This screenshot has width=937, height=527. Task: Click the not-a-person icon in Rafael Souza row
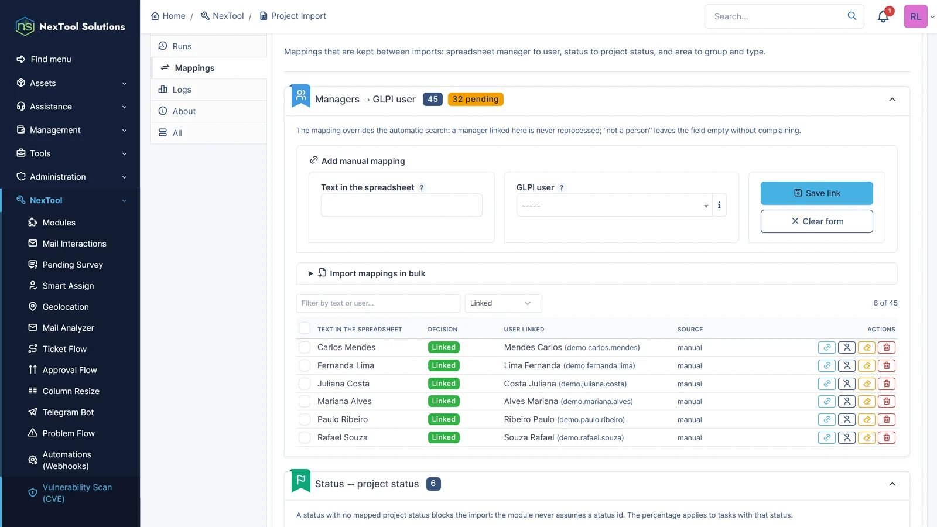tap(846, 437)
